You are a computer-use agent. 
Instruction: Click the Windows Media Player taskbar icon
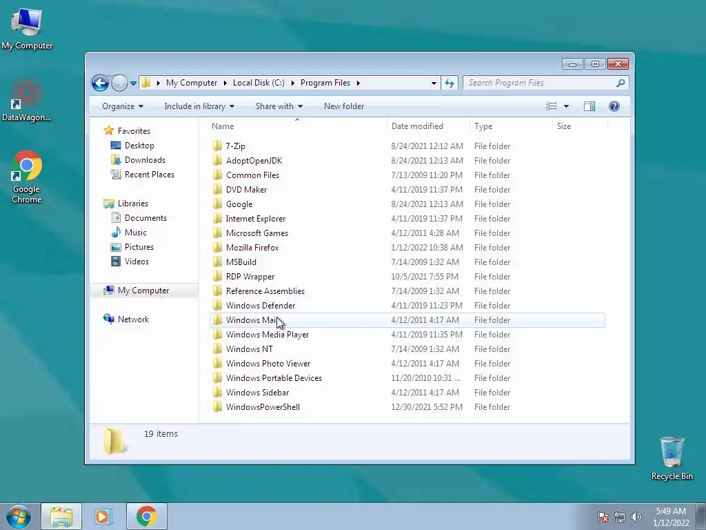[x=103, y=516]
